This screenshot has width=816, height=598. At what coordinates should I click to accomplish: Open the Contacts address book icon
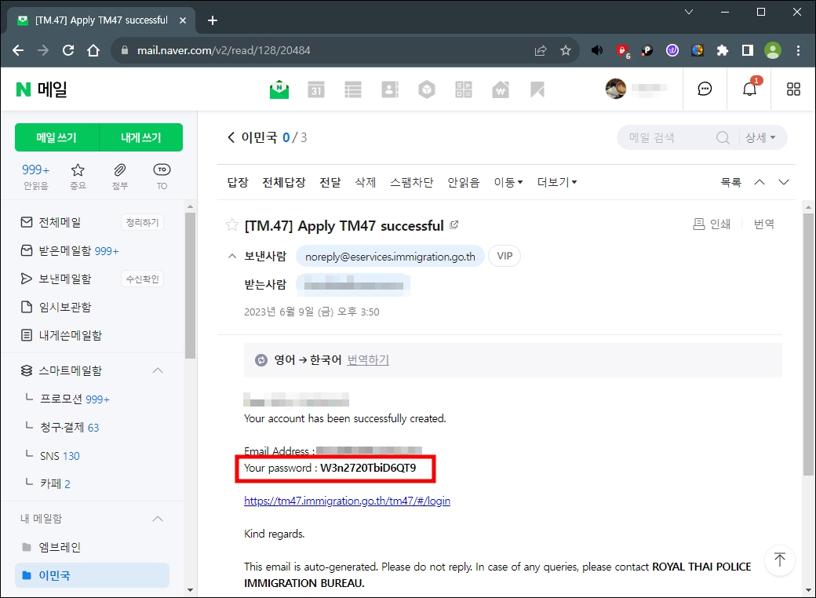[x=390, y=89]
